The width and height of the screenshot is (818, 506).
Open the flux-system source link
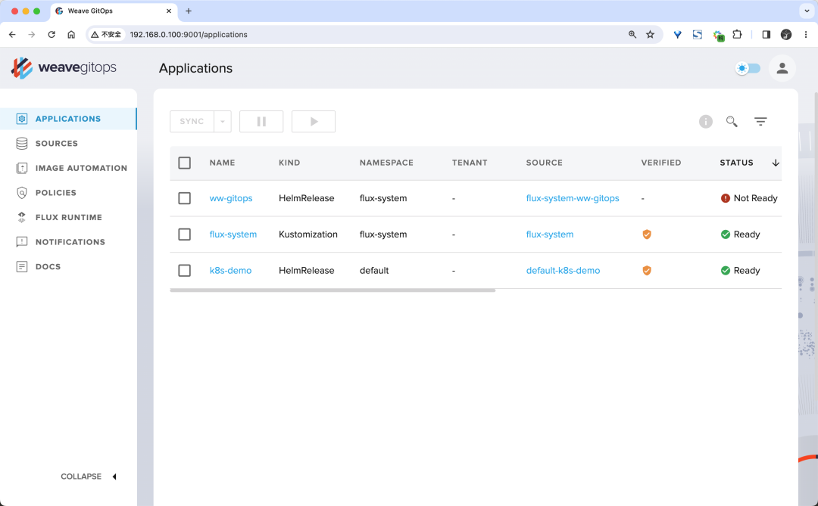coord(550,234)
